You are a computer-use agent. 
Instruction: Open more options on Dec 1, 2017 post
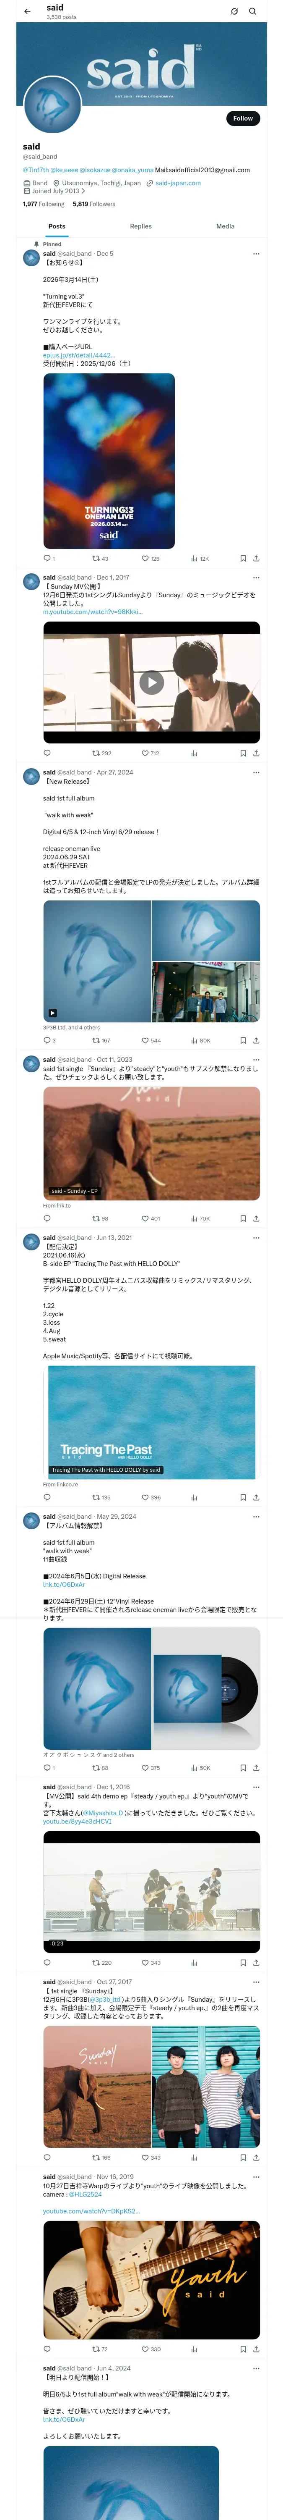(x=257, y=577)
